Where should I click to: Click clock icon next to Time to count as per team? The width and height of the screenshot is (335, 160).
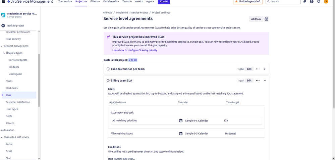click(x=108, y=69)
